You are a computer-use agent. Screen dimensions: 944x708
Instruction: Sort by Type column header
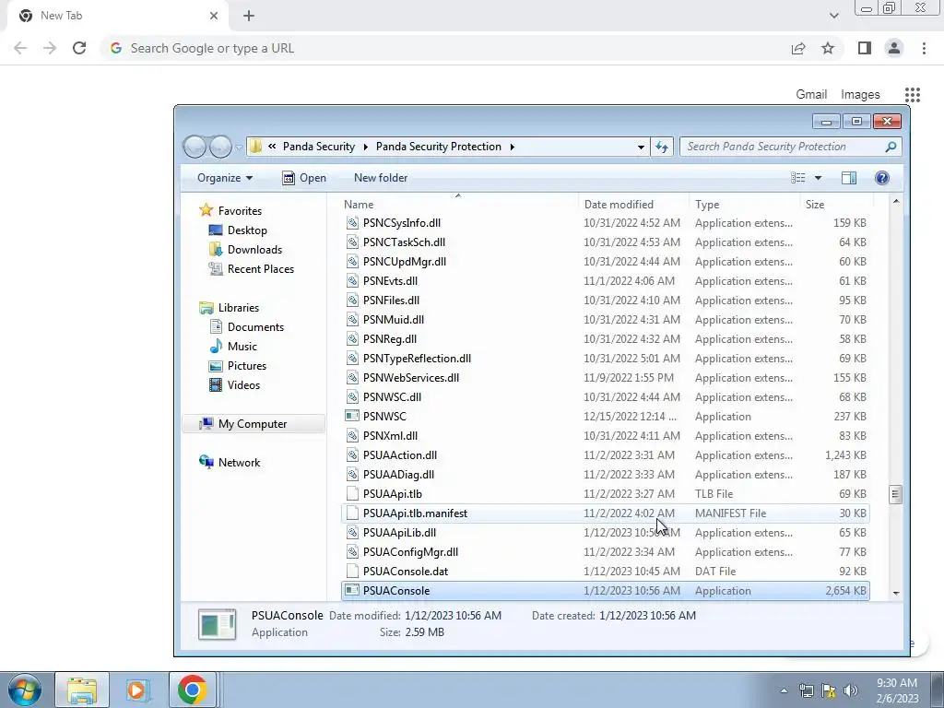click(744, 204)
